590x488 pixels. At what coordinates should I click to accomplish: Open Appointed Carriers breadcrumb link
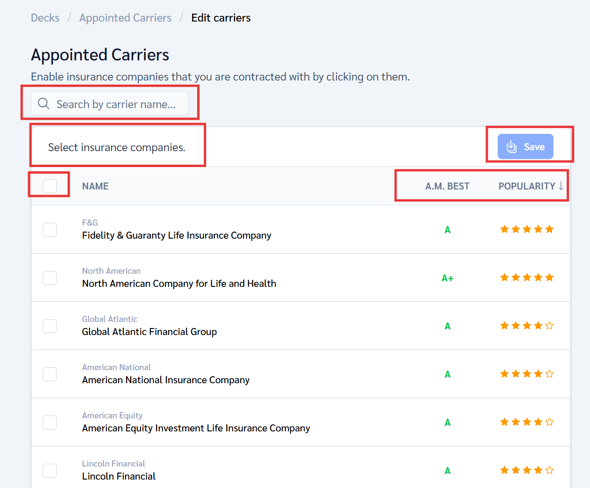[125, 18]
